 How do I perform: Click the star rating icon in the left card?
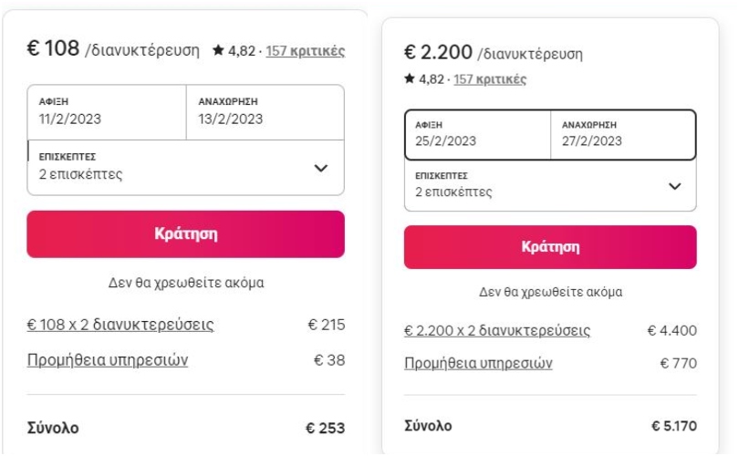click(217, 51)
